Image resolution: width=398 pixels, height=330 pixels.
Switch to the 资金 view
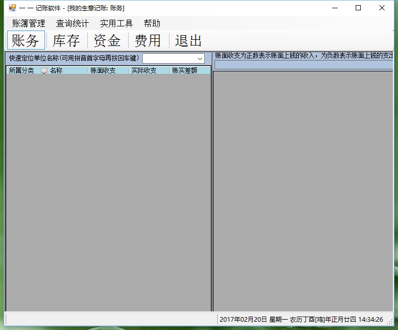[x=108, y=40]
